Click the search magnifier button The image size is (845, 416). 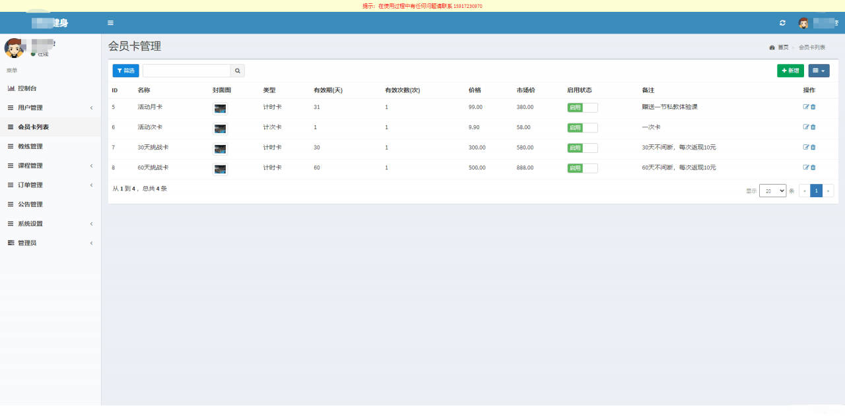pos(238,71)
